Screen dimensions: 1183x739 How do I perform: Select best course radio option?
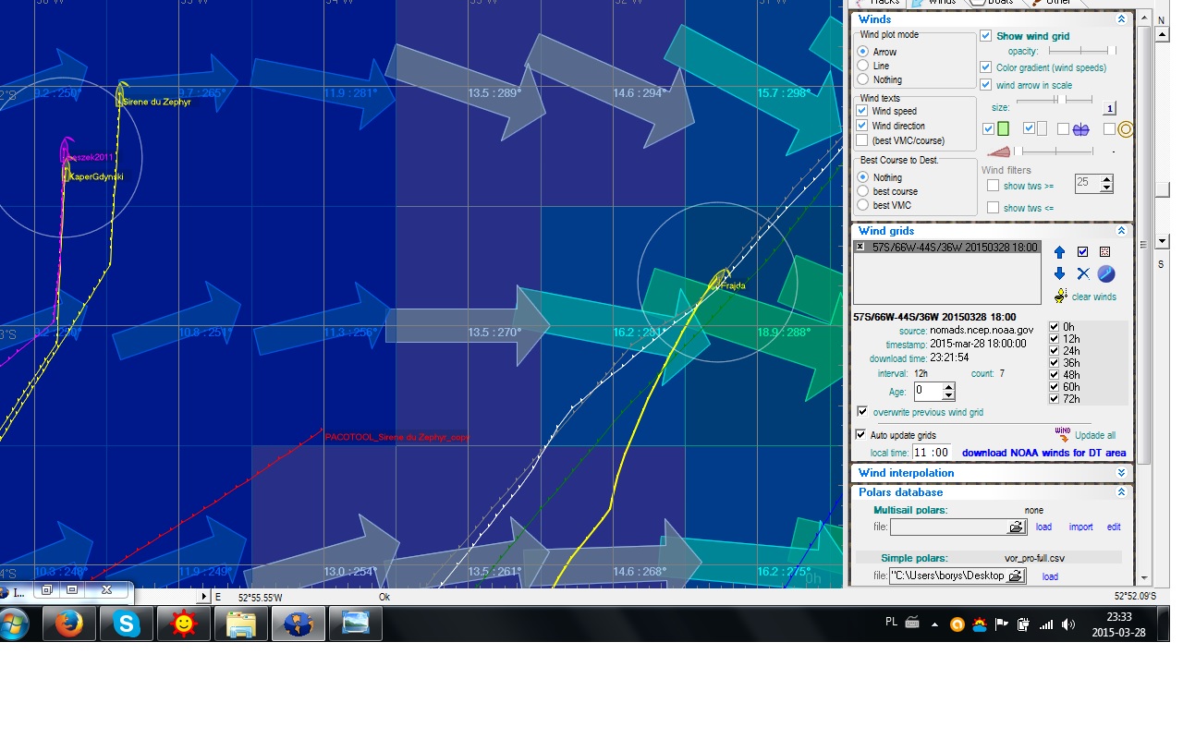[x=863, y=191]
